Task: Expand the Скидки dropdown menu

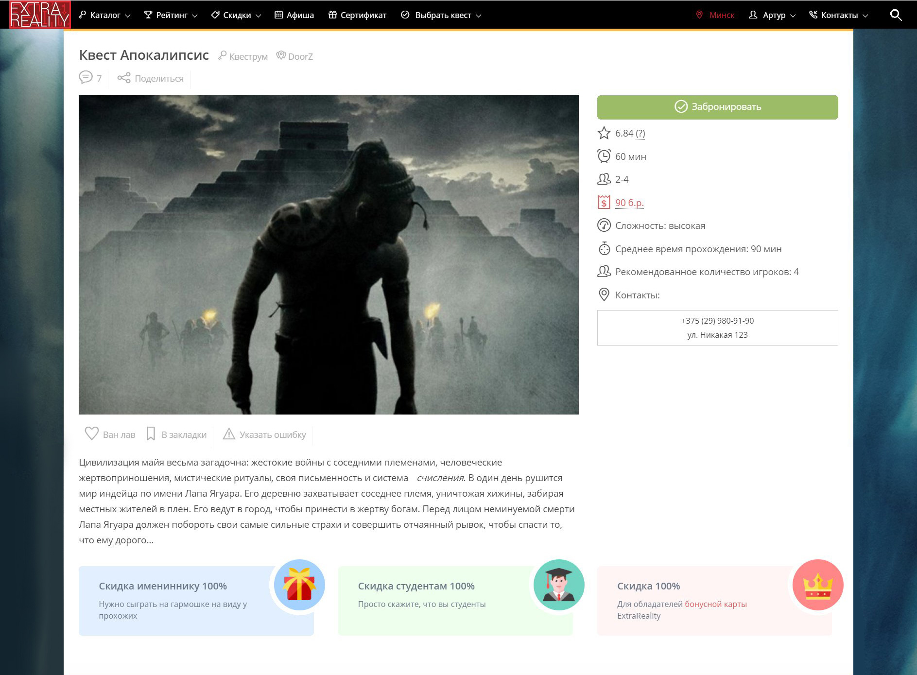Action: 236,15
